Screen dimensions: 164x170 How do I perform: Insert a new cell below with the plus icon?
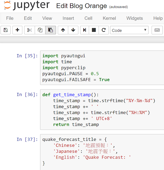click(17, 30)
